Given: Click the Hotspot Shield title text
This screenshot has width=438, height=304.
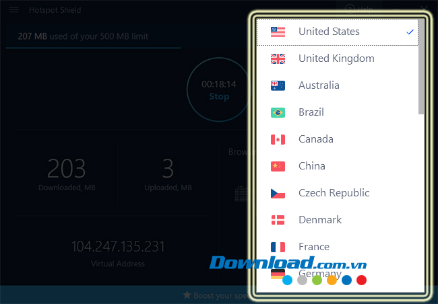Looking at the screenshot, I should click(x=55, y=10).
